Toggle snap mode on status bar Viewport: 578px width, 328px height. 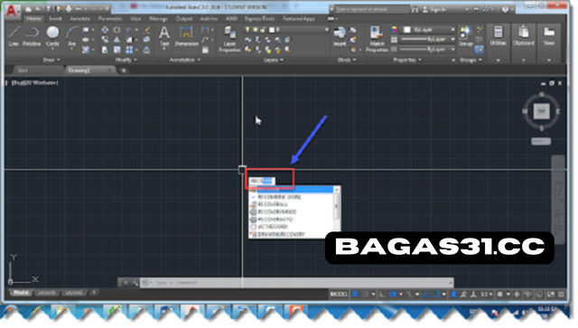coord(365,294)
